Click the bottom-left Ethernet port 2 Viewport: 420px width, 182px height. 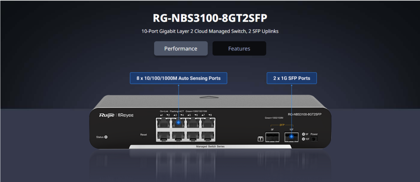tap(163, 136)
